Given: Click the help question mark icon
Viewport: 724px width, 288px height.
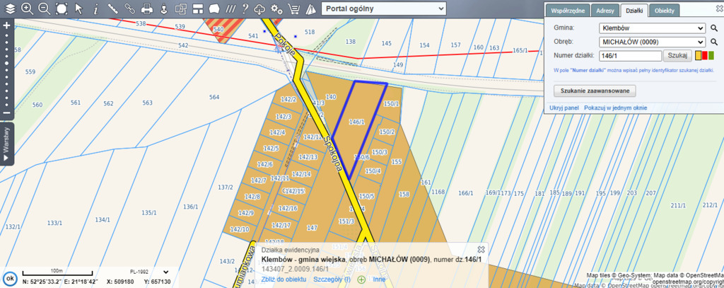Looking at the screenshot, I should point(244,9).
